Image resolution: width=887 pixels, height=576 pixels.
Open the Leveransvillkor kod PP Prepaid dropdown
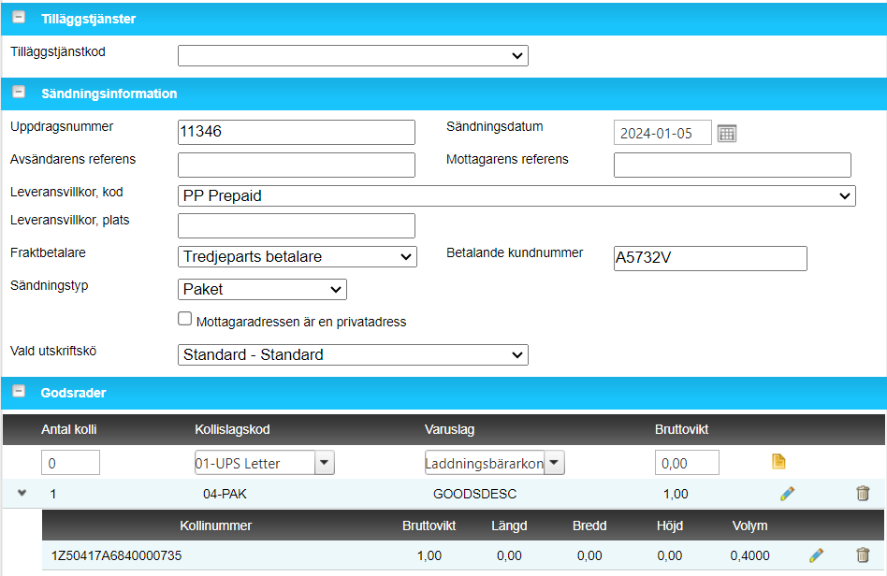(516, 195)
